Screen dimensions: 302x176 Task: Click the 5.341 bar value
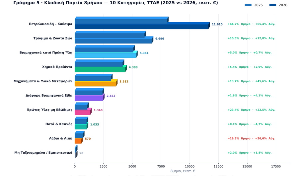pos(144,53)
